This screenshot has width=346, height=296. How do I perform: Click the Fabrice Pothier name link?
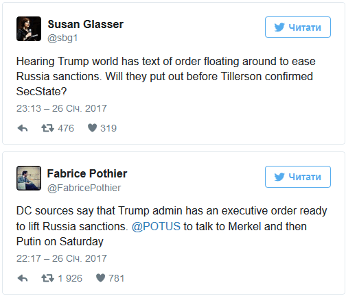pos(87,173)
